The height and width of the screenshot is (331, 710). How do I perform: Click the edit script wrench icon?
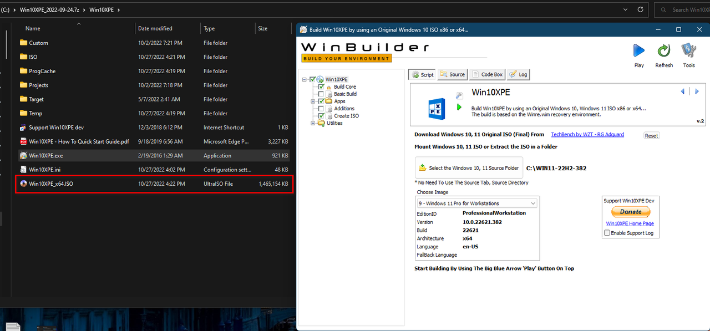tap(459, 95)
